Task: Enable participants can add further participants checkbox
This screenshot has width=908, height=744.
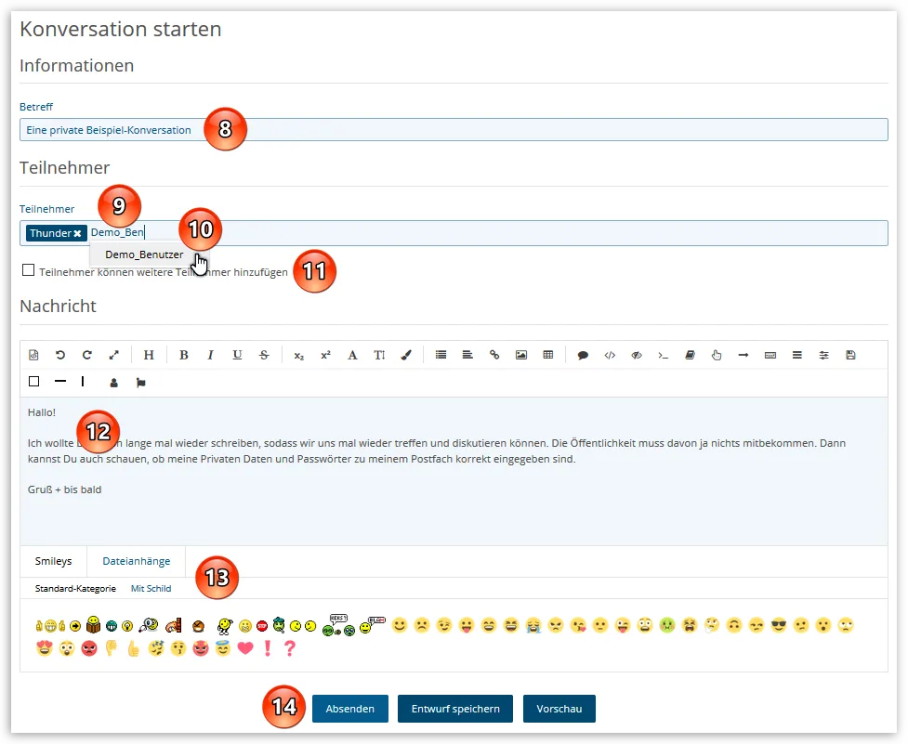Action: coord(29,270)
